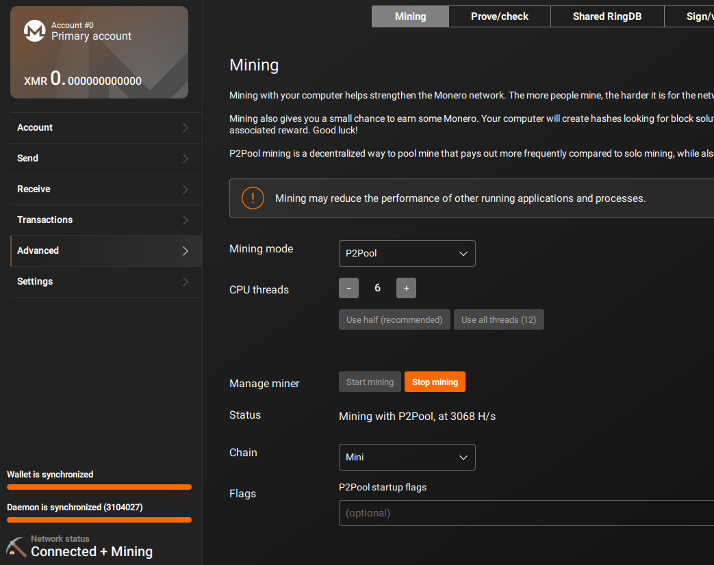714x565 pixels.
Task: Click the Stop mining button
Action: pyautogui.click(x=435, y=382)
